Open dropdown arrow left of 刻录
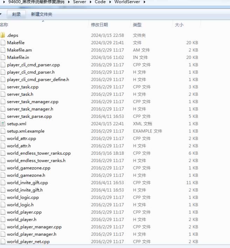Image resolution: width=230 pixels, height=248 pixels. coord(1,14)
